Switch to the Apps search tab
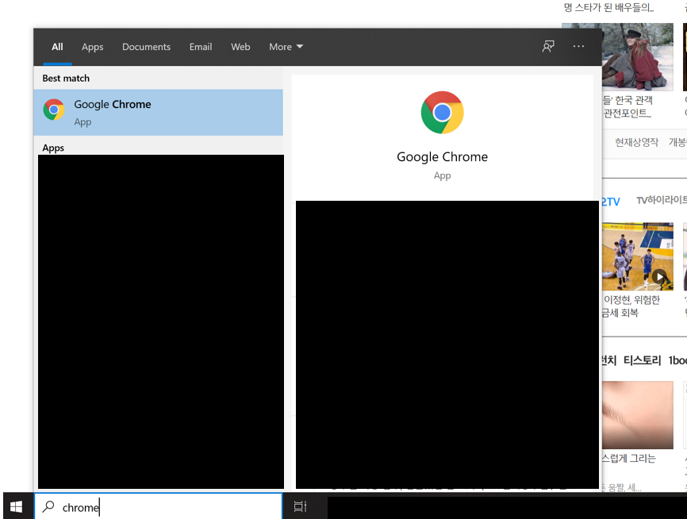Image resolution: width=687 pixels, height=519 pixels. coord(93,47)
